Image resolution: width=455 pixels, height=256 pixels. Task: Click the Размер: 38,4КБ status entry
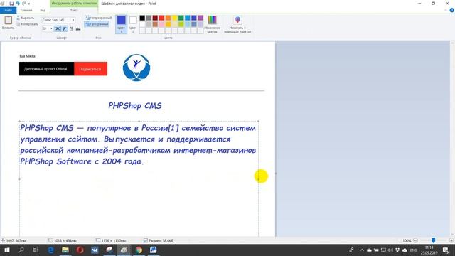click(x=159, y=240)
